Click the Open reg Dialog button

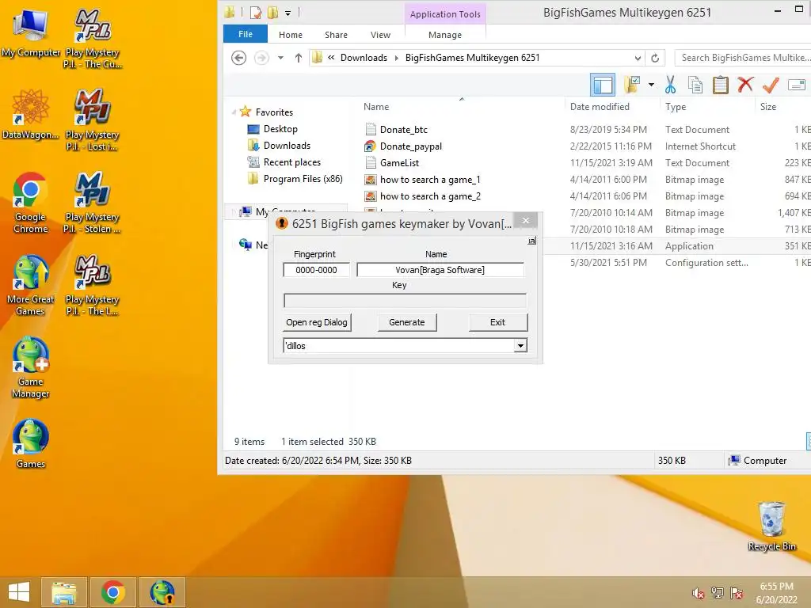tap(317, 322)
